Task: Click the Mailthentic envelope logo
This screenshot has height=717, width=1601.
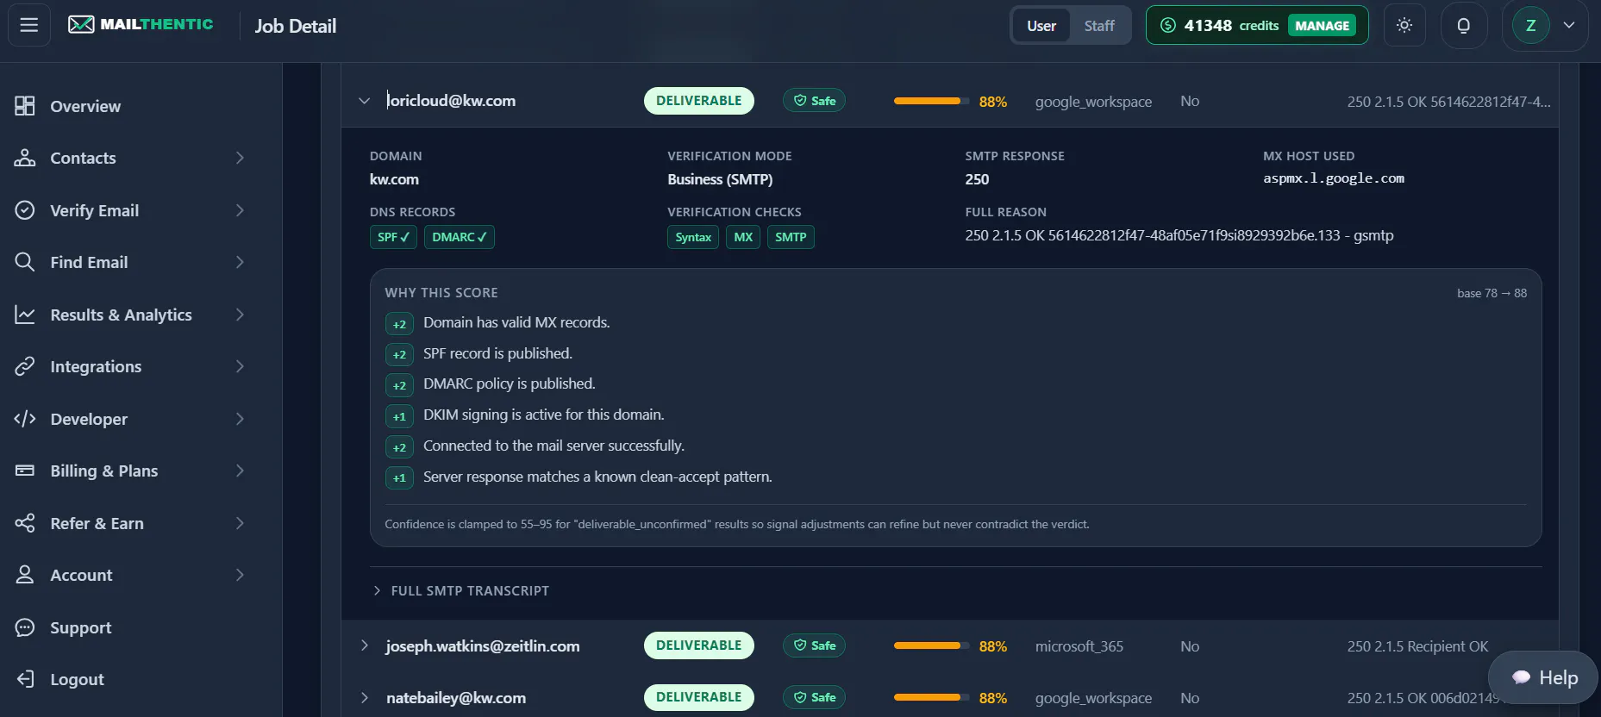Action: pyautogui.click(x=81, y=25)
